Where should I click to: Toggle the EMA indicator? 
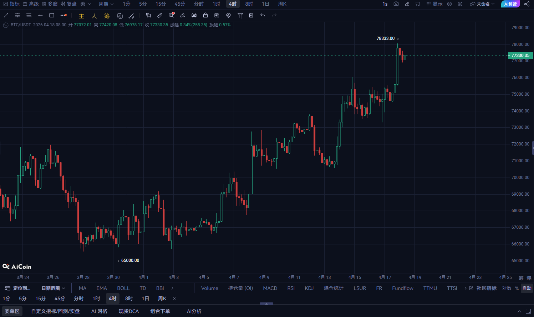(x=102, y=288)
